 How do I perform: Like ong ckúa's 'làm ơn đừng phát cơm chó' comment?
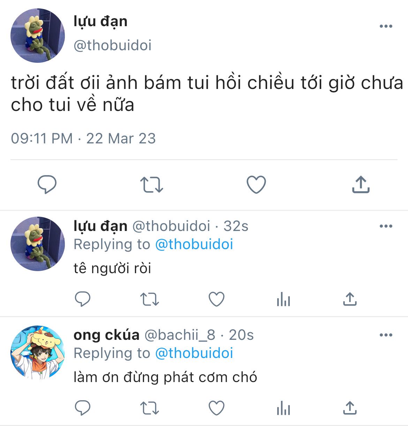pyautogui.click(x=216, y=408)
